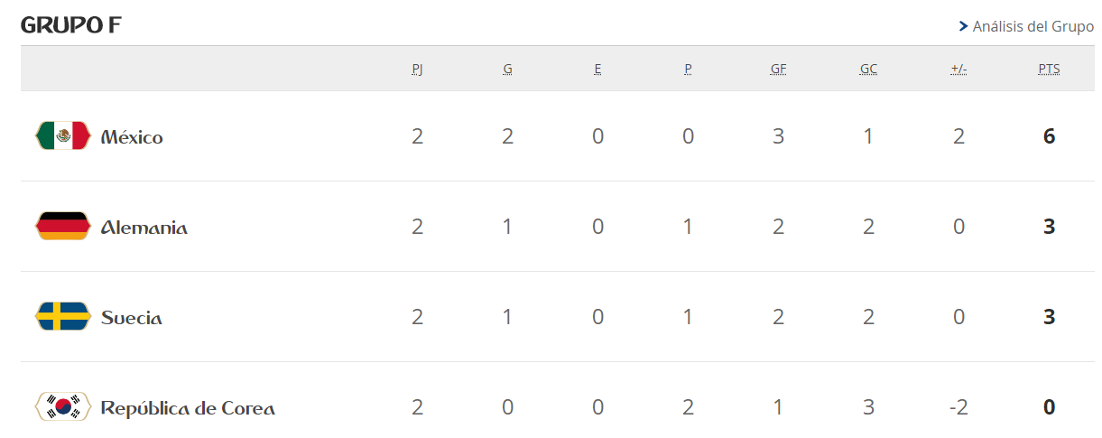The height and width of the screenshot is (438, 1102).
Task: Click the PJ column header
Action: (417, 70)
